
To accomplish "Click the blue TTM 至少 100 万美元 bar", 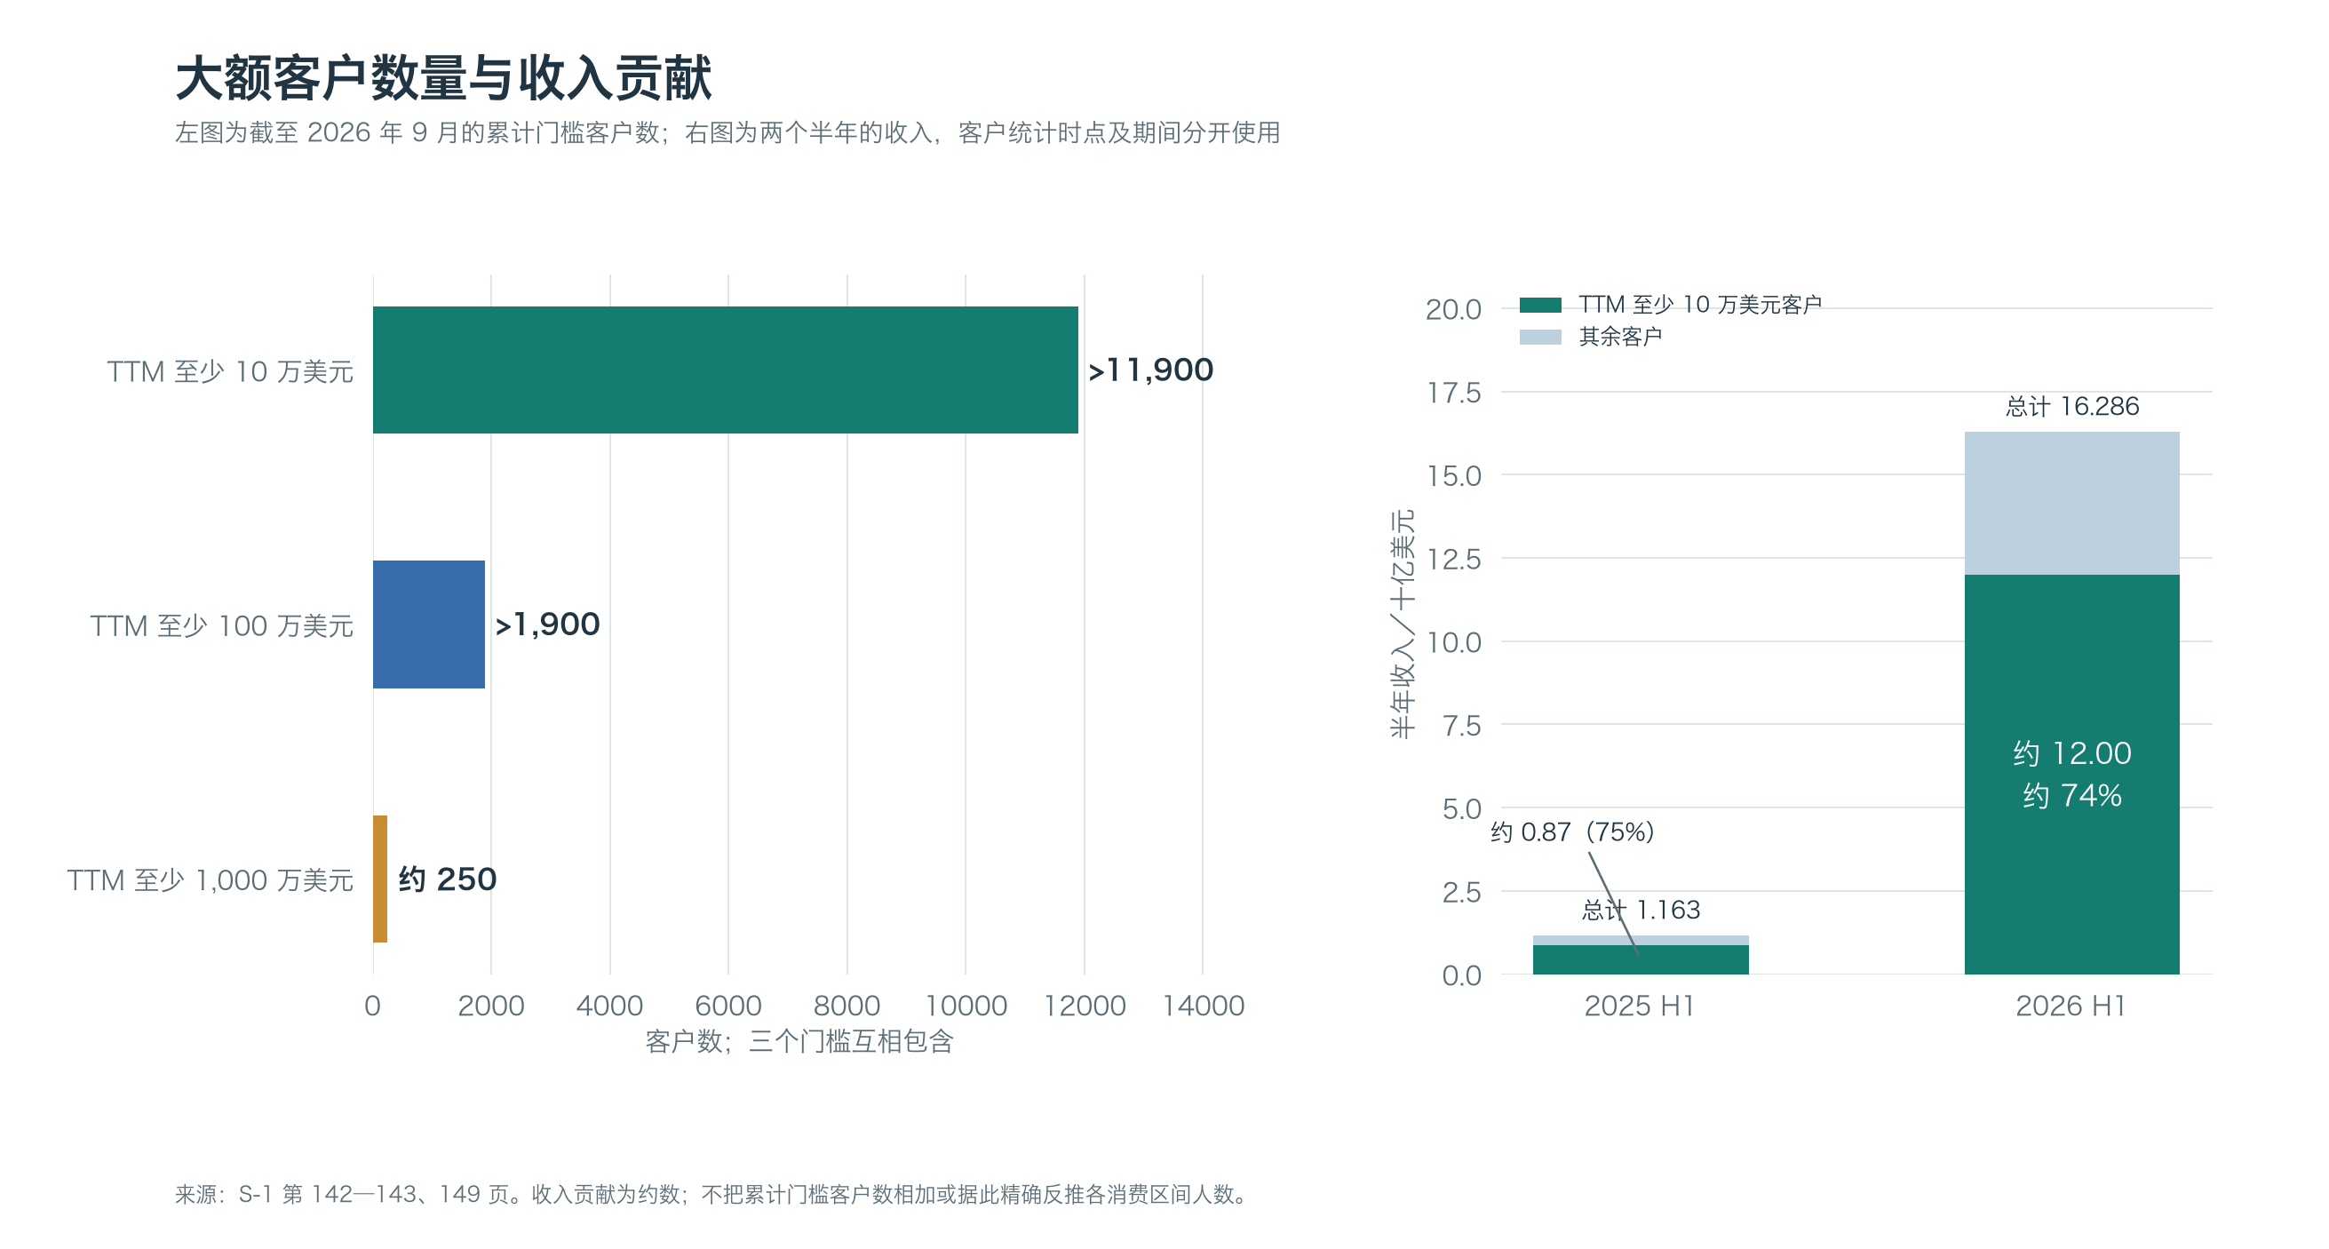I will click(x=428, y=624).
